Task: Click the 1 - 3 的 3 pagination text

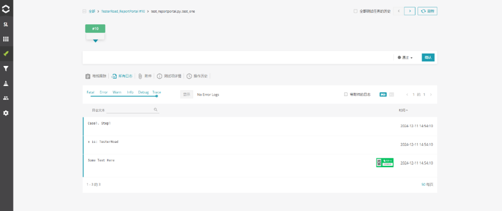Action: click(93, 185)
